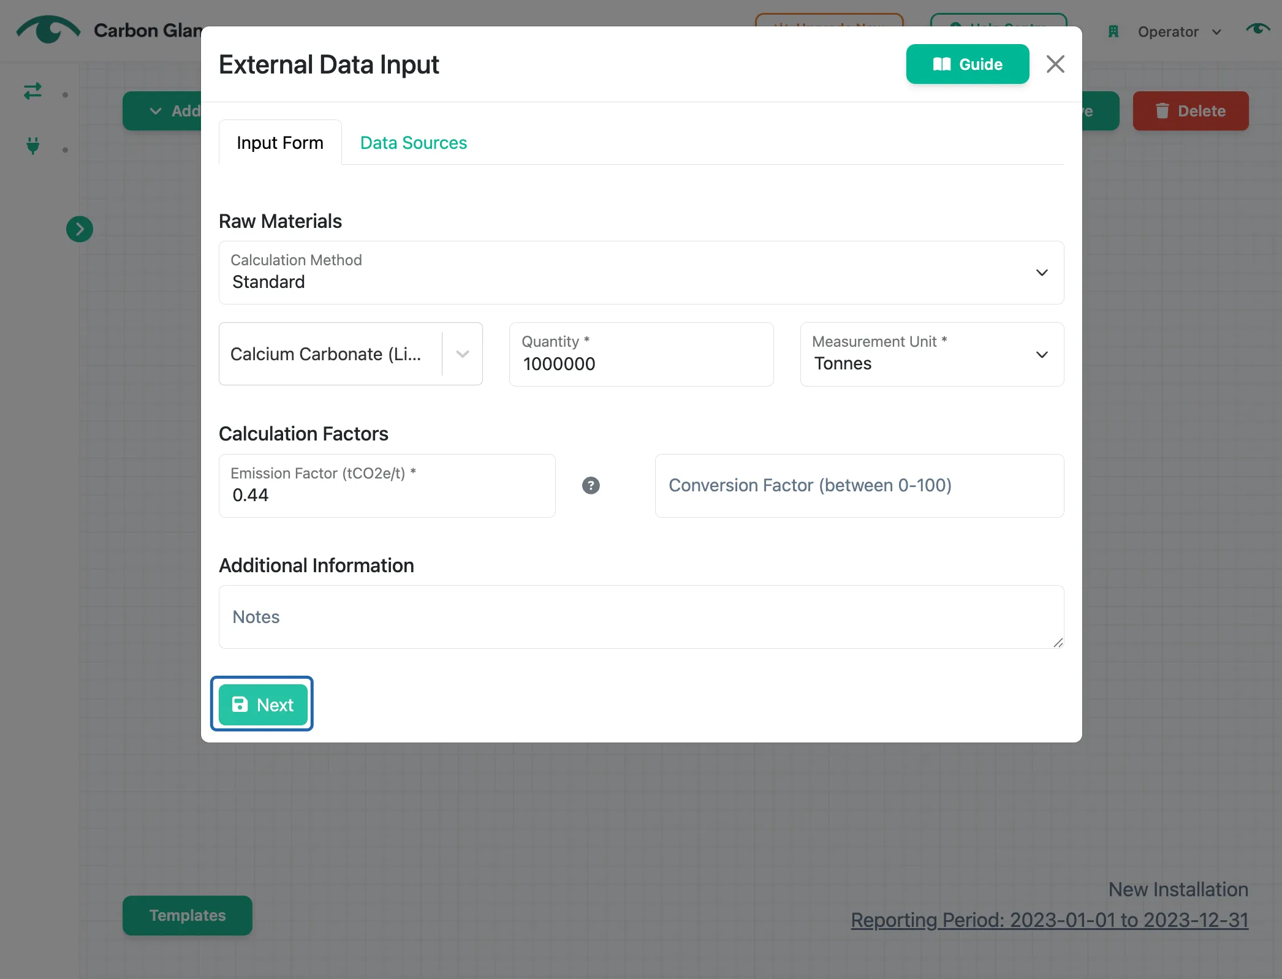This screenshot has width=1282, height=979.
Task: Select the Input Form tab
Action: coord(280,143)
